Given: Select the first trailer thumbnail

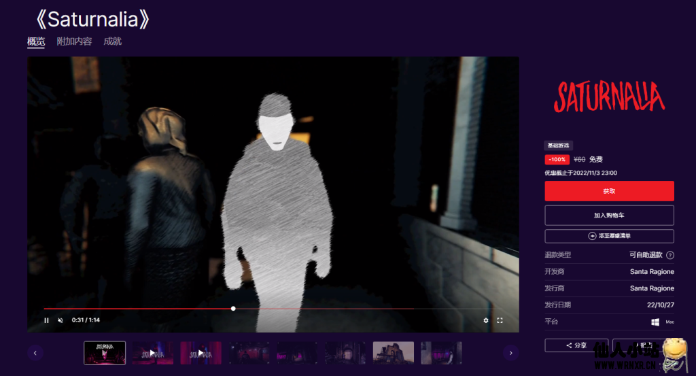Looking at the screenshot, I should point(105,353).
